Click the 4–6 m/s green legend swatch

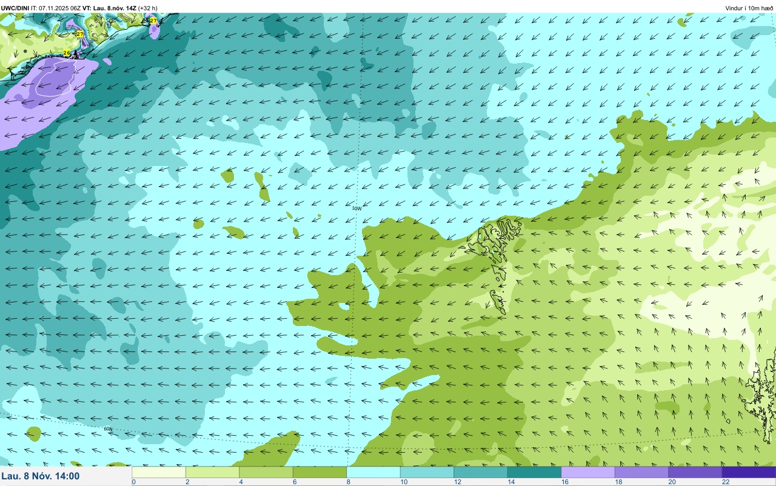pyautogui.click(x=266, y=472)
